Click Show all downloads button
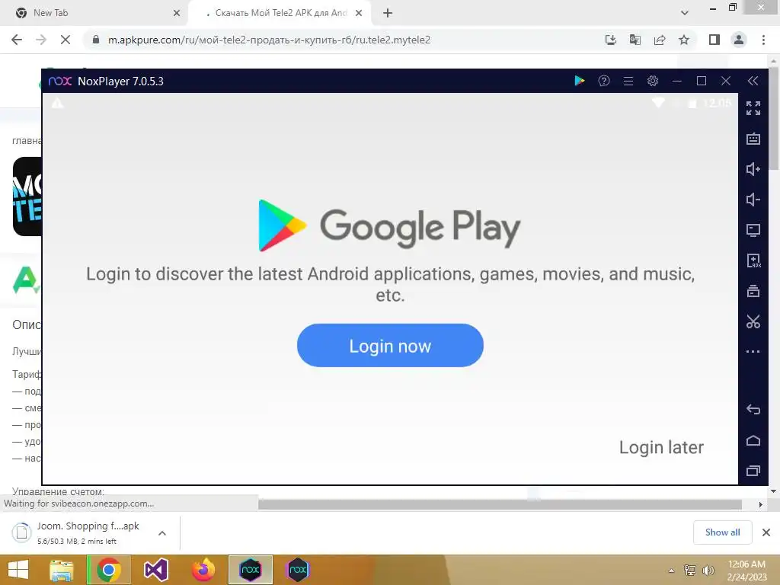Image resolution: width=780 pixels, height=585 pixels. (x=722, y=532)
